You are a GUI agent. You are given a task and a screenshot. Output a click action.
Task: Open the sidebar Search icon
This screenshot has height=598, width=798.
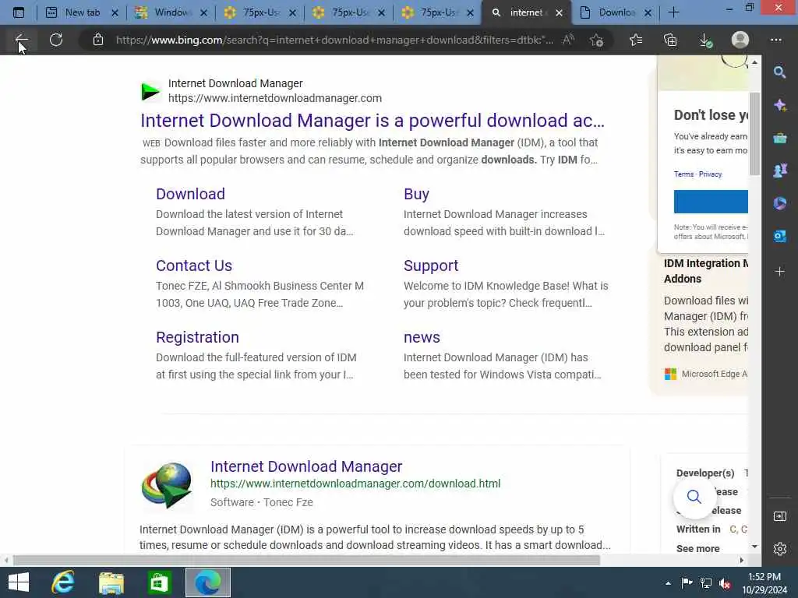pyautogui.click(x=779, y=72)
